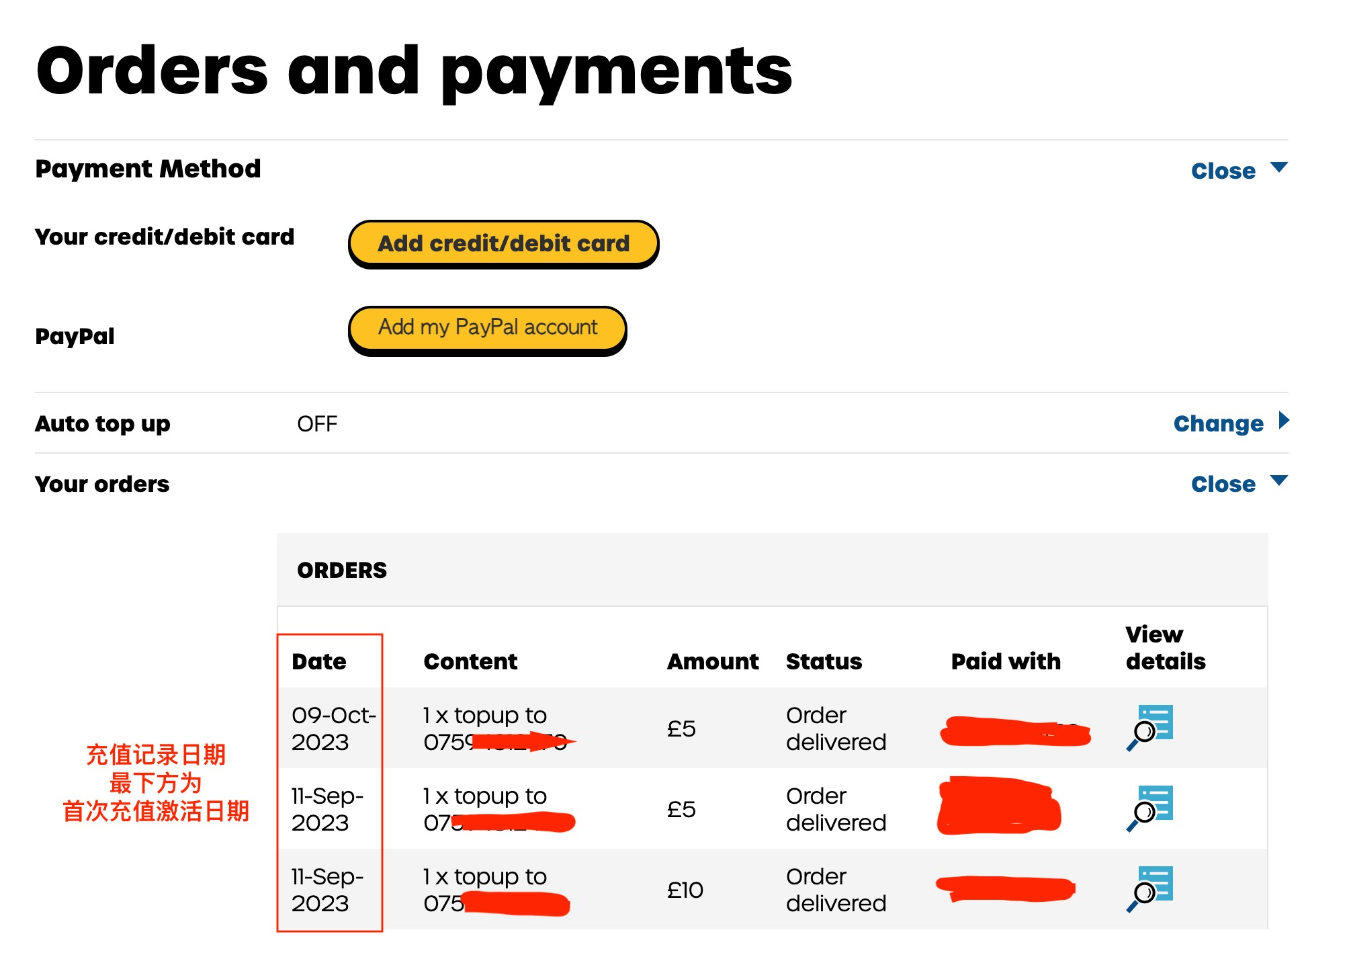Viewport: 1349px width, 961px height.
Task: Click the Date column header
Action: tap(319, 661)
